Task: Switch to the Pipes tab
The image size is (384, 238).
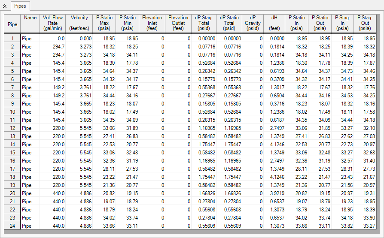Action: pyautogui.click(x=20, y=6)
